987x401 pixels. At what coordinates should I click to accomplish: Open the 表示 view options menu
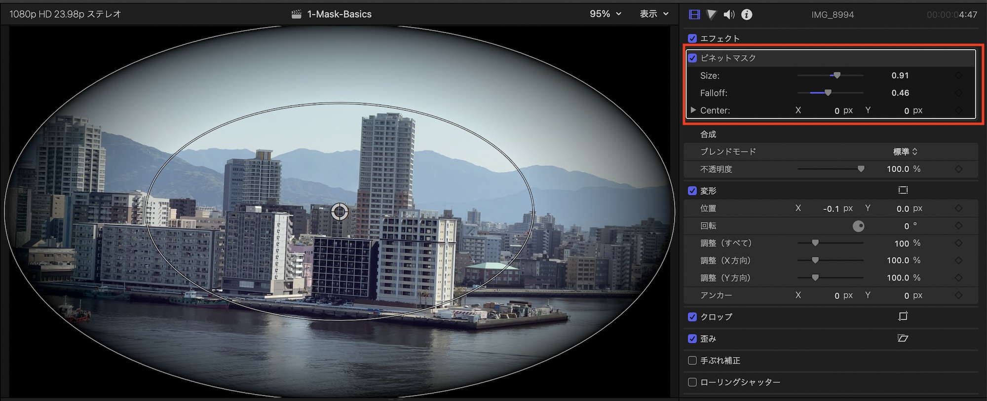pyautogui.click(x=654, y=14)
